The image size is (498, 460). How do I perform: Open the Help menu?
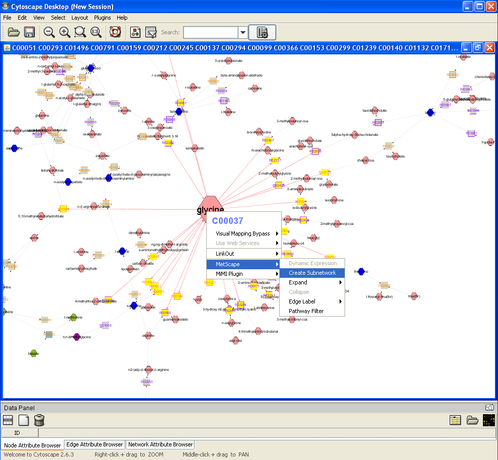(122, 18)
